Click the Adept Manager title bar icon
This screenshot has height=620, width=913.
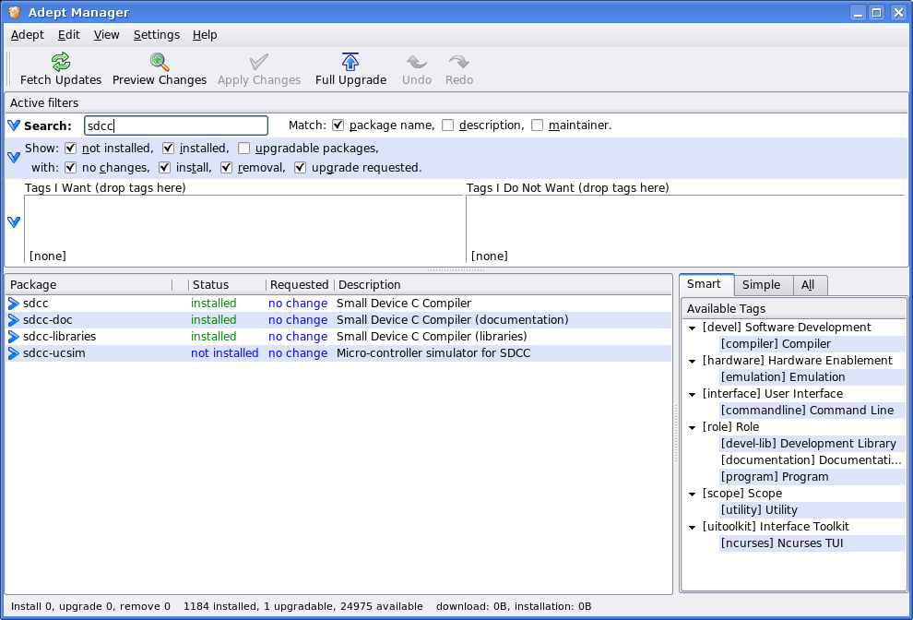point(14,13)
